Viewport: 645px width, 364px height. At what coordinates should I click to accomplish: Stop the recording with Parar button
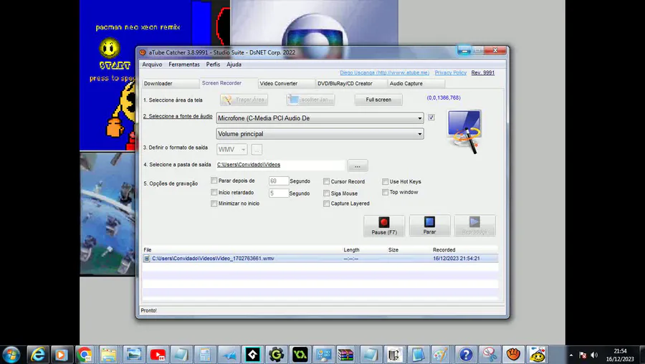tap(429, 226)
